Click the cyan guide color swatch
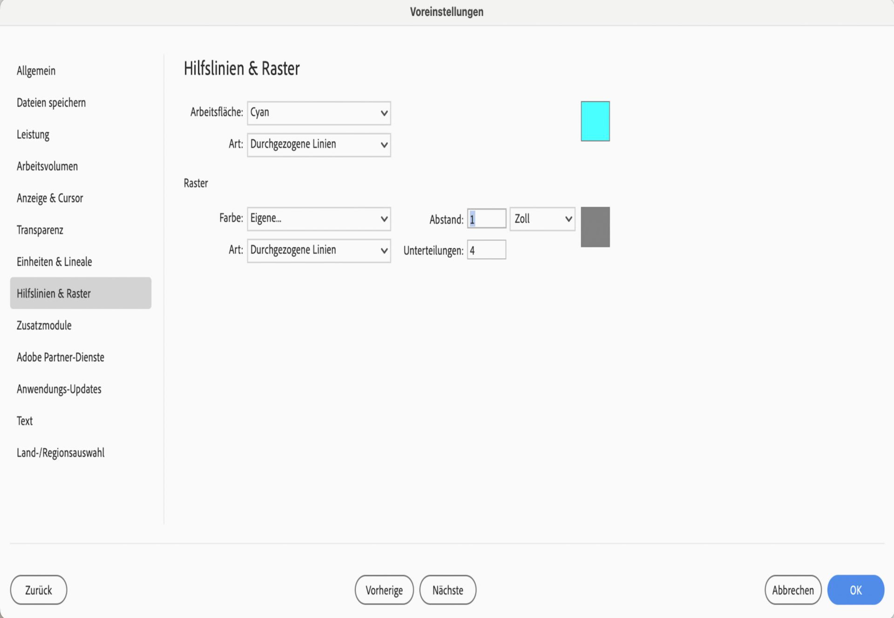The image size is (894, 618). point(595,120)
